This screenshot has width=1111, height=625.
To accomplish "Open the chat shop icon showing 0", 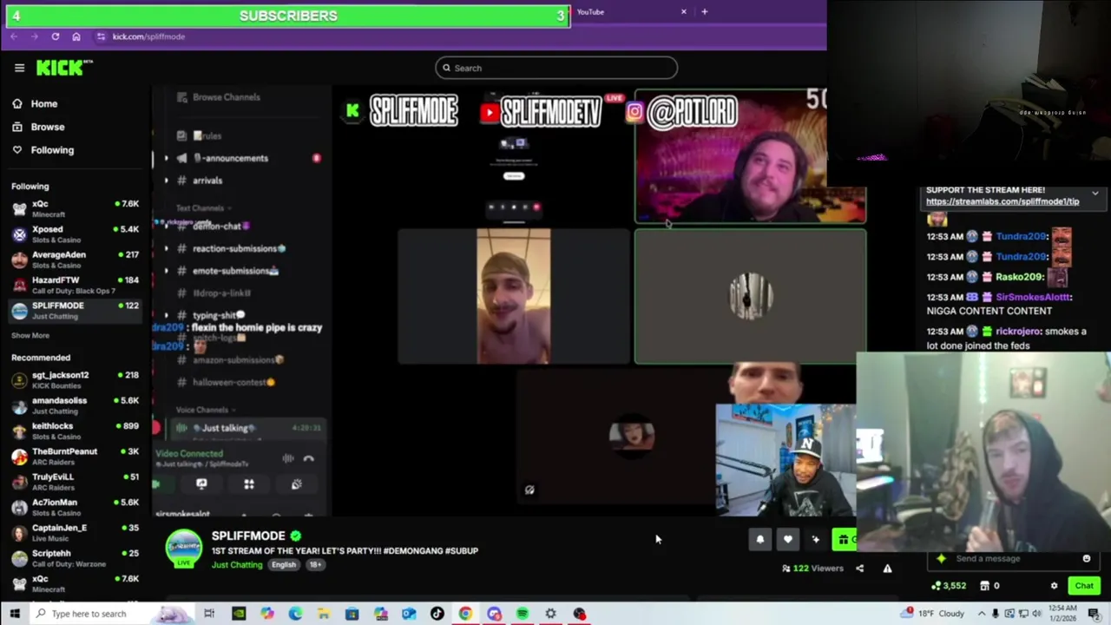I will click(x=989, y=586).
